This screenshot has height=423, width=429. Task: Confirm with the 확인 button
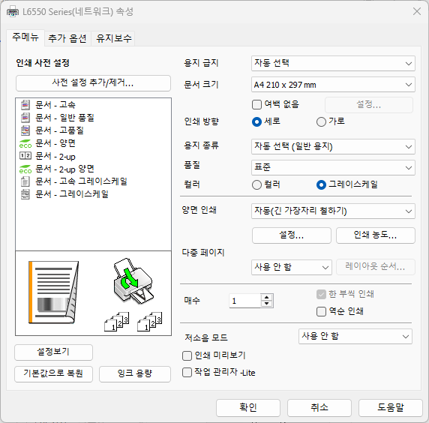[x=248, y=408]
